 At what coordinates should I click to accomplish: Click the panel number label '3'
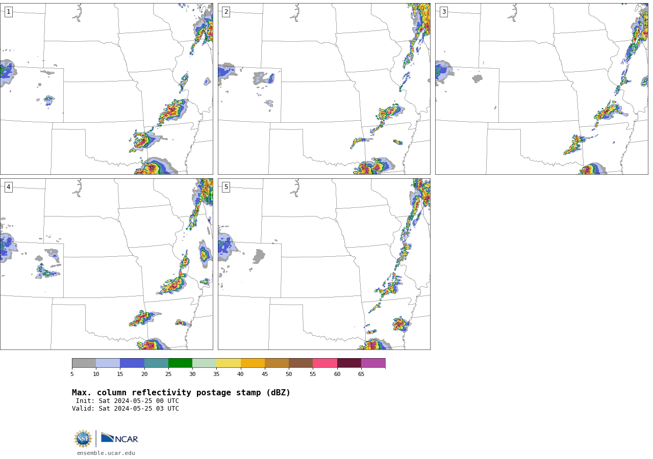[444, 12]
